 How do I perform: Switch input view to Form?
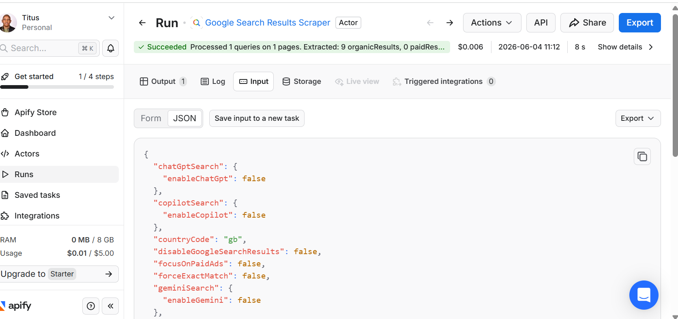[x=151, y=118]
